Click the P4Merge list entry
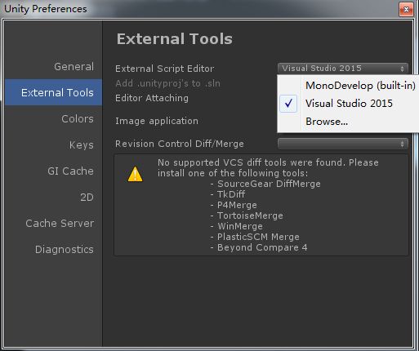 tap(237, 205)
